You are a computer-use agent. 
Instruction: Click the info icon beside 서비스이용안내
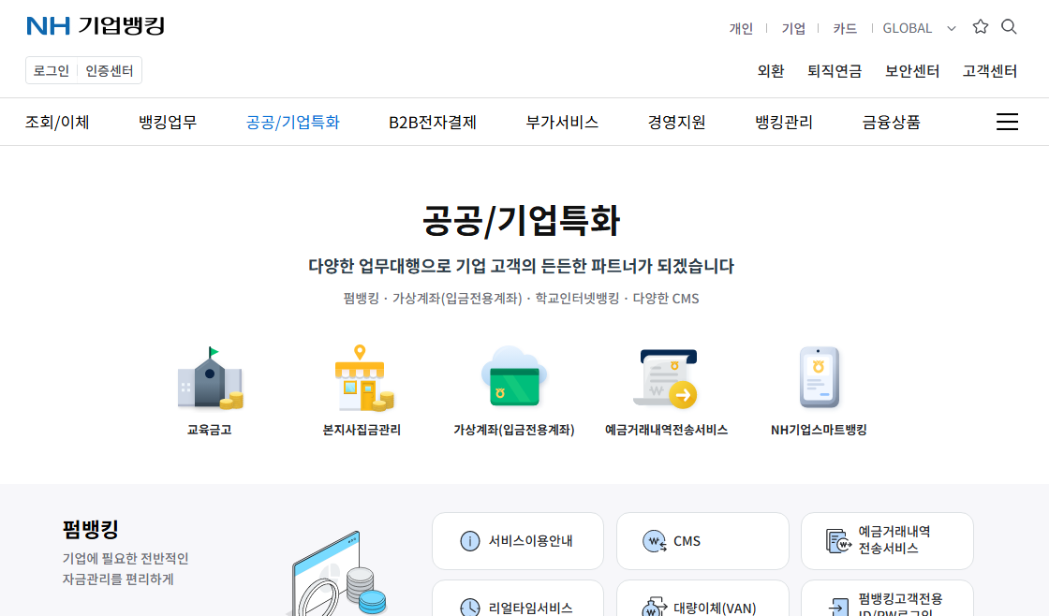pos(469,541)
